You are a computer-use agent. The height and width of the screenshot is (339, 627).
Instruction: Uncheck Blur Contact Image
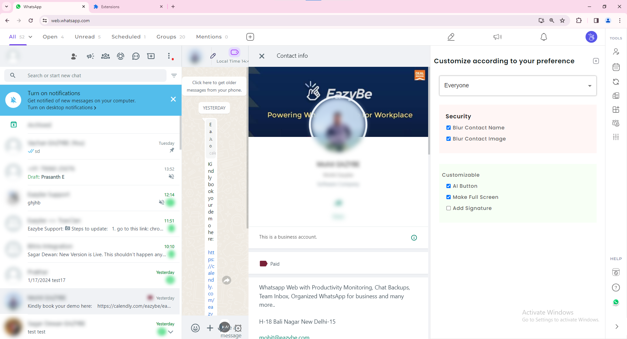pyautogui.click(x=448, y=139)
